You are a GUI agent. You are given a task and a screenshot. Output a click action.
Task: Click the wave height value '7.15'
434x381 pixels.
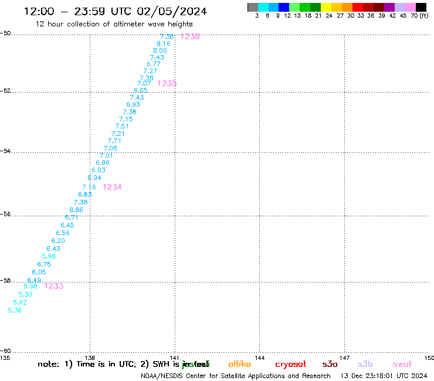click(126, 119)
